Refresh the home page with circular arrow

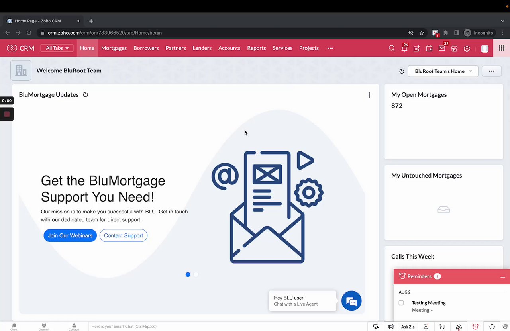click(x=402, y=71)
